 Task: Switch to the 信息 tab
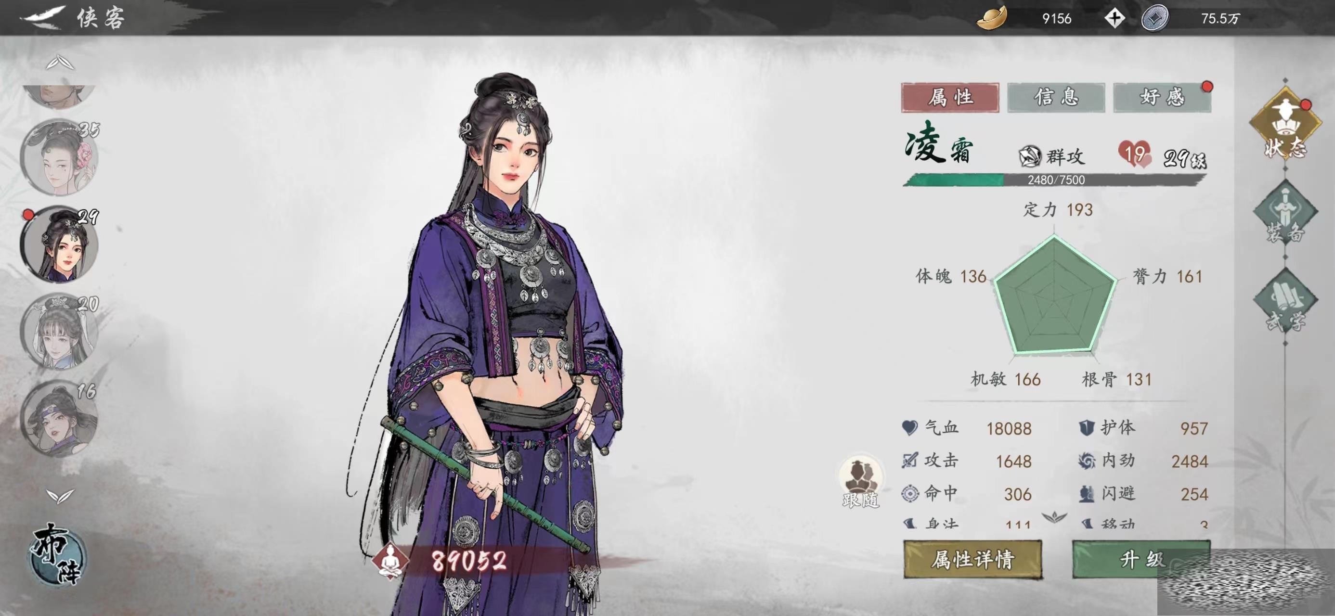[1056, 97]
